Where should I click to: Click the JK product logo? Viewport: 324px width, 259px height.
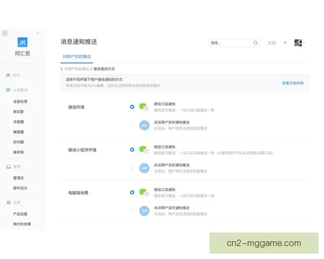(x=22, y=42)
